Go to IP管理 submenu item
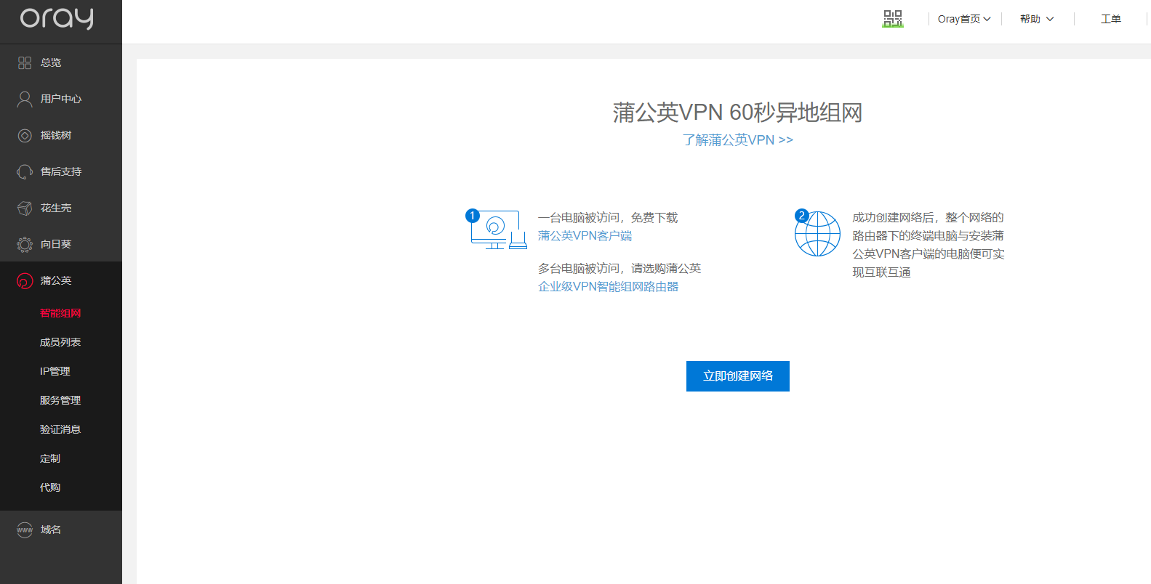This screenshot has width=1151, height=584. point(55,371)
